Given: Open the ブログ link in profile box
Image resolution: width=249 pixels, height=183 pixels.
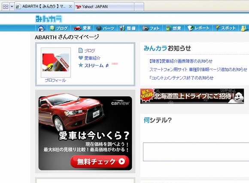Looking at the screenshot, I should 90,51.
